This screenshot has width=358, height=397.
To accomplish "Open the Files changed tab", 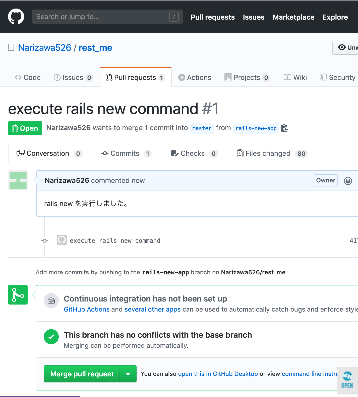I will pyautogui.click(x=272, y=153).
